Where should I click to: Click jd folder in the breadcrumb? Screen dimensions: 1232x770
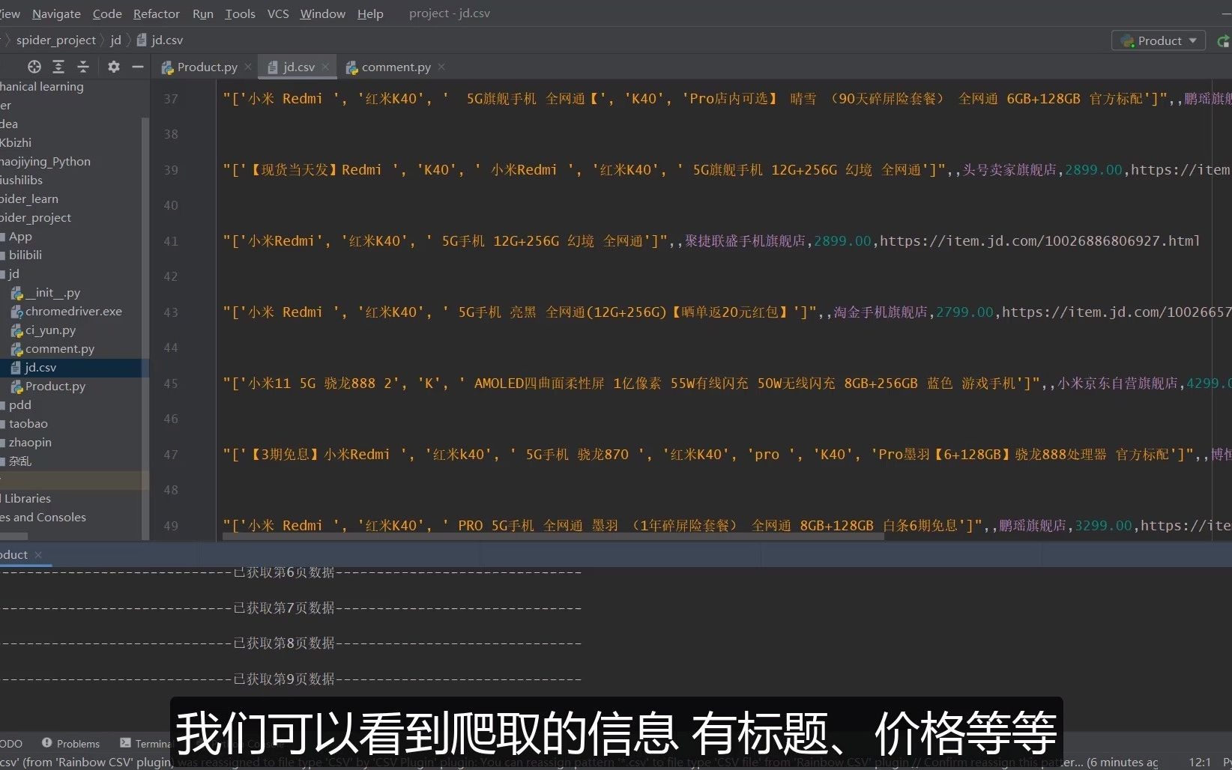click(x=115, y=40)
